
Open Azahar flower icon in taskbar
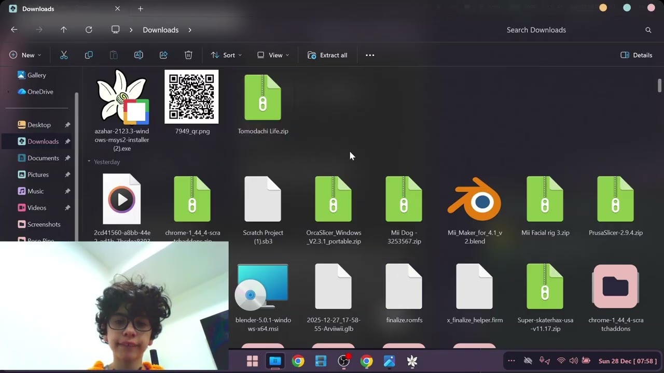coord(412,361)
